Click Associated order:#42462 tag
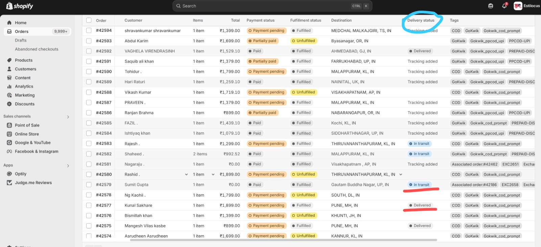Viewport: 541px width, 247px height. click(475, 164)
